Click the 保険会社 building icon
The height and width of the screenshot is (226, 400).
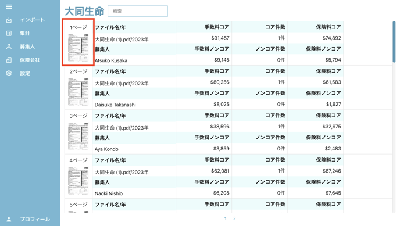pyautogui.click(x=9, y=60)
